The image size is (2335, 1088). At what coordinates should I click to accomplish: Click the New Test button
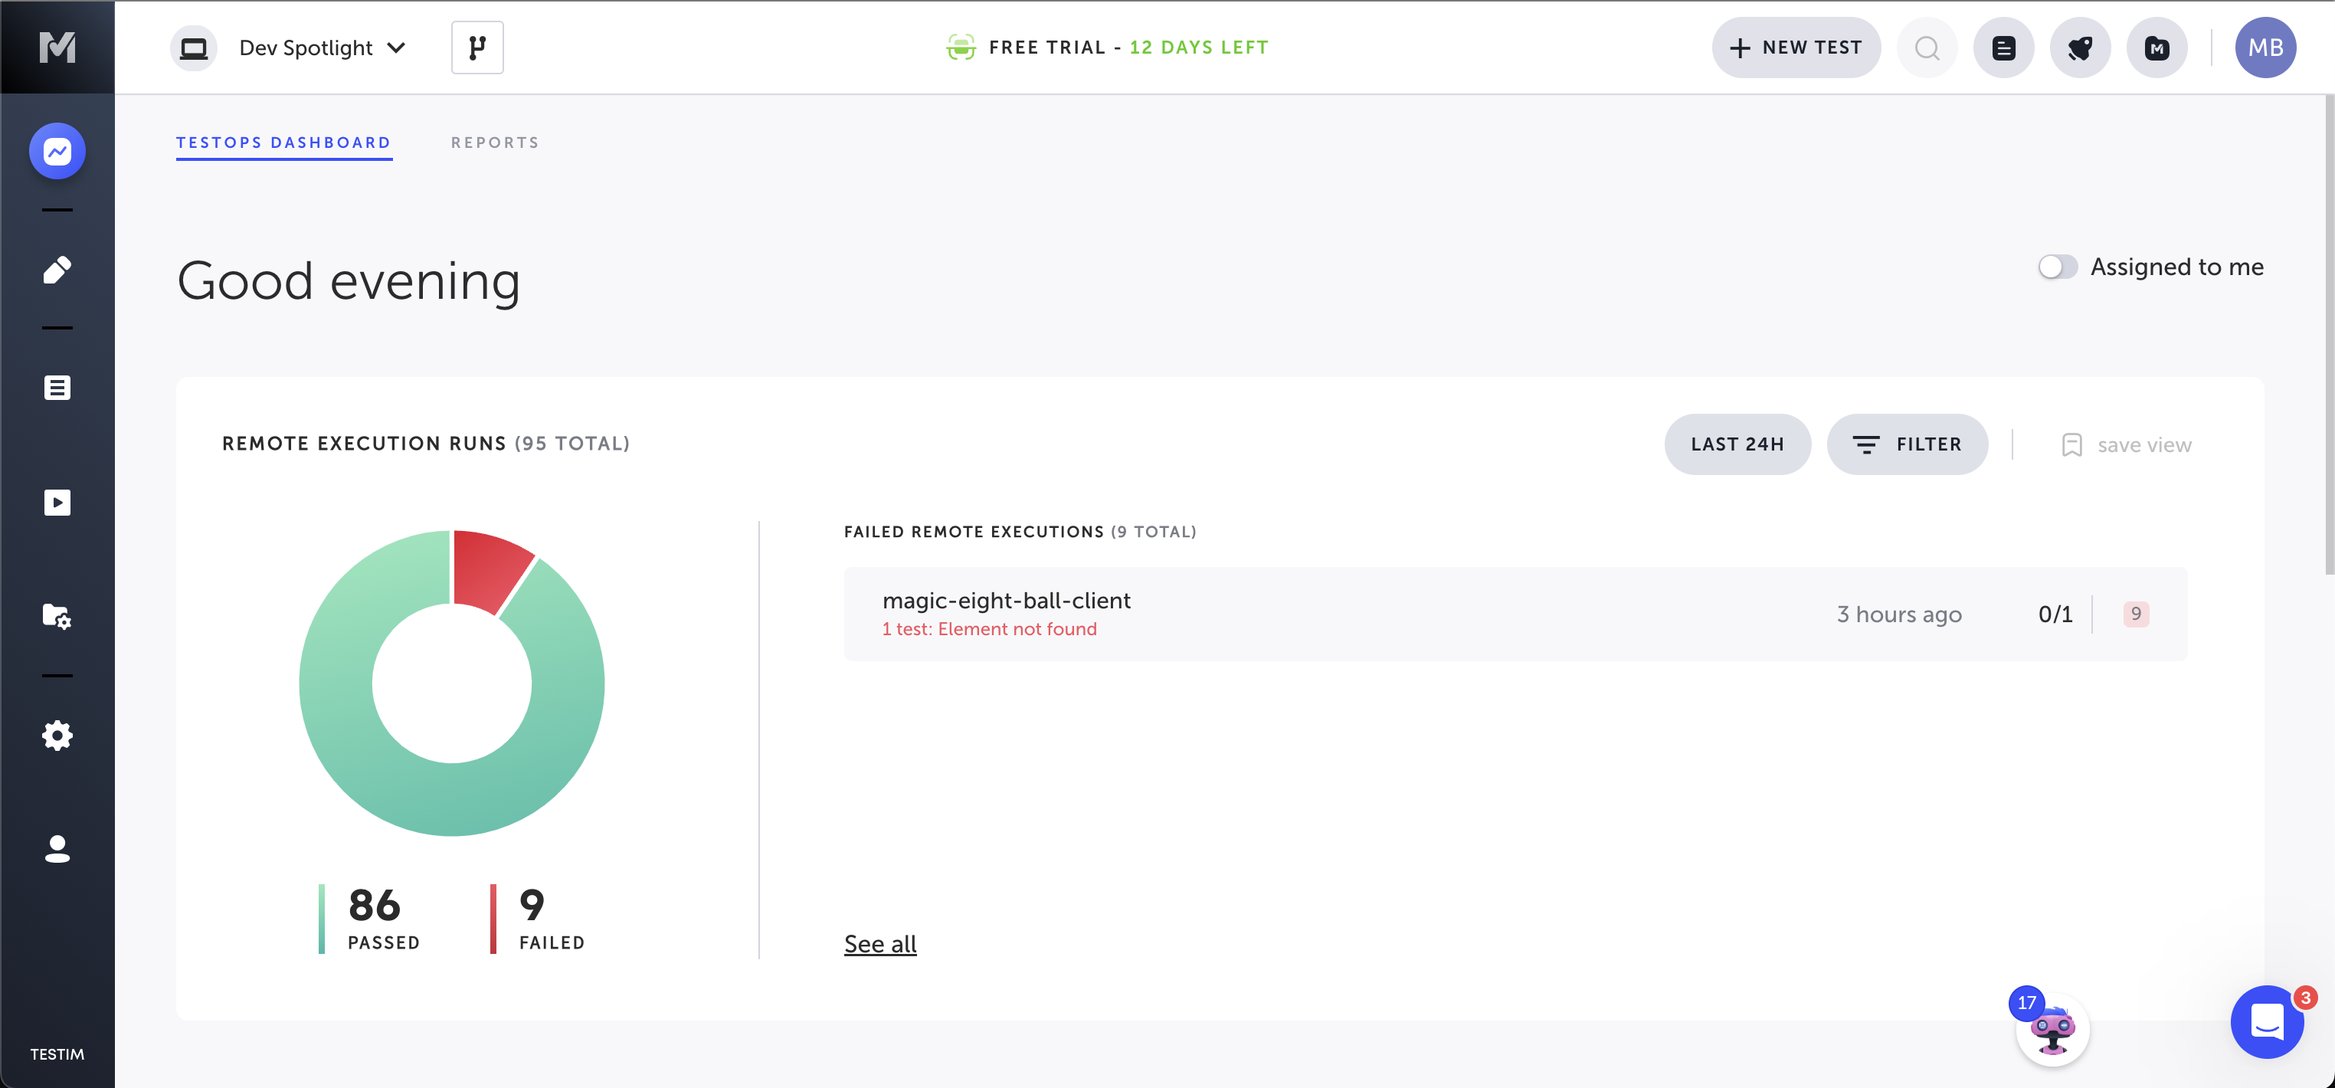1796,48
